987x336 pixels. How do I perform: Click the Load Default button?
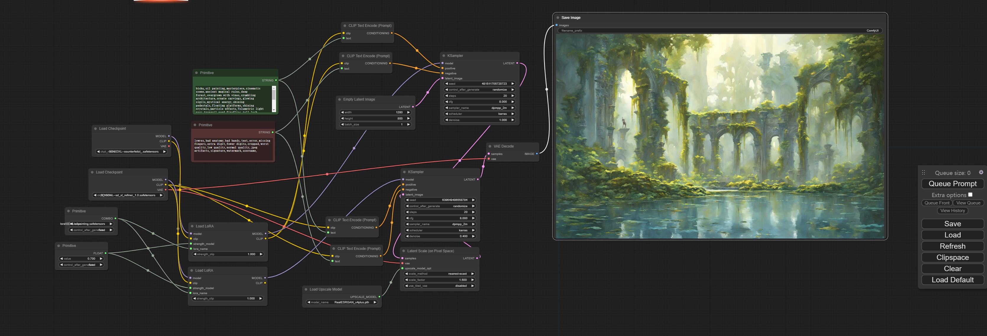click(x=952, y=280)
